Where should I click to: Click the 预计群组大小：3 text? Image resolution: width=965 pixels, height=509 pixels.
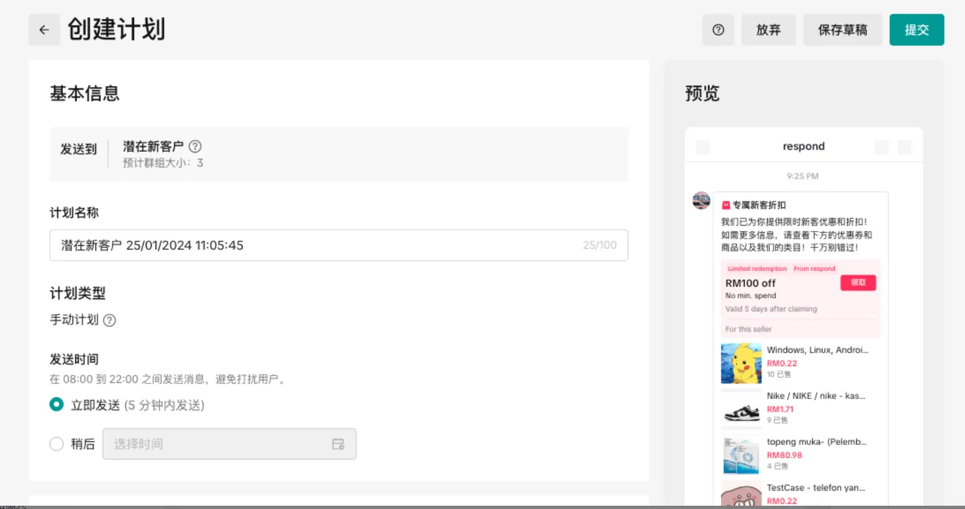pos(163,163)
